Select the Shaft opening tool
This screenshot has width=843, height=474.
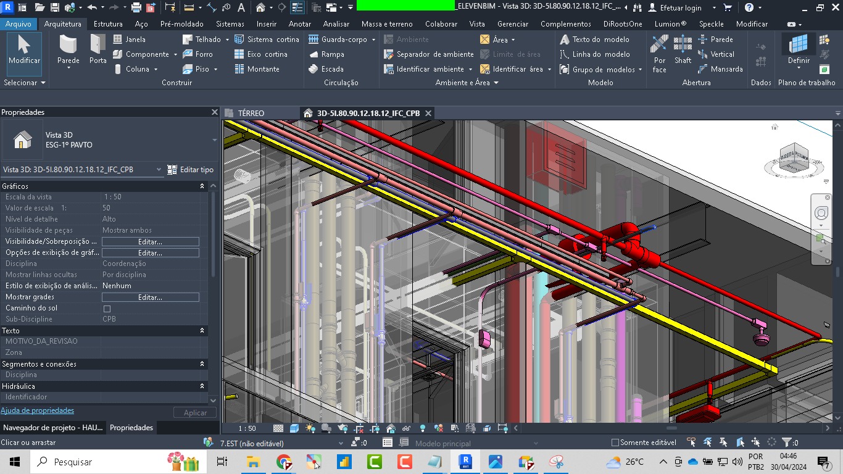[683, 49]
